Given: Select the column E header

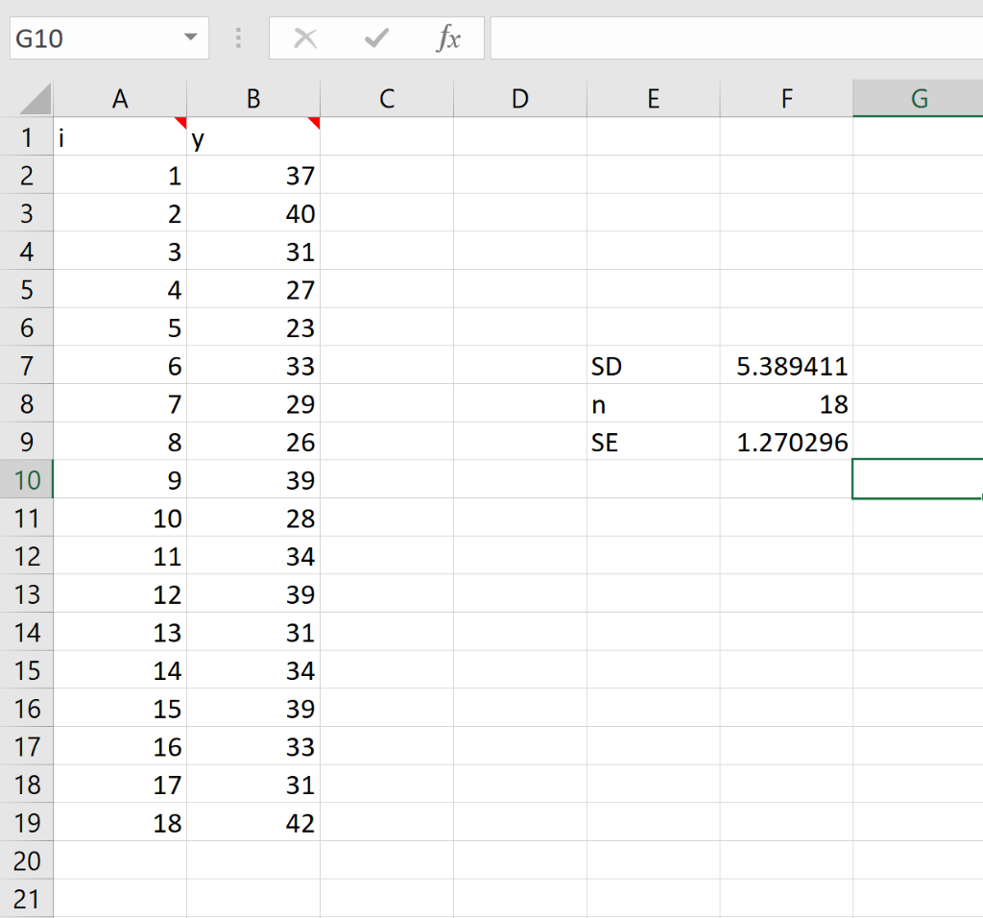Looking at the screenshot, I should point(653,98).
